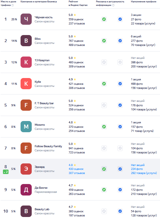160x222 pixels.
Task: Open the 292 товара (услуги) link
Action: tap(144, 173)
